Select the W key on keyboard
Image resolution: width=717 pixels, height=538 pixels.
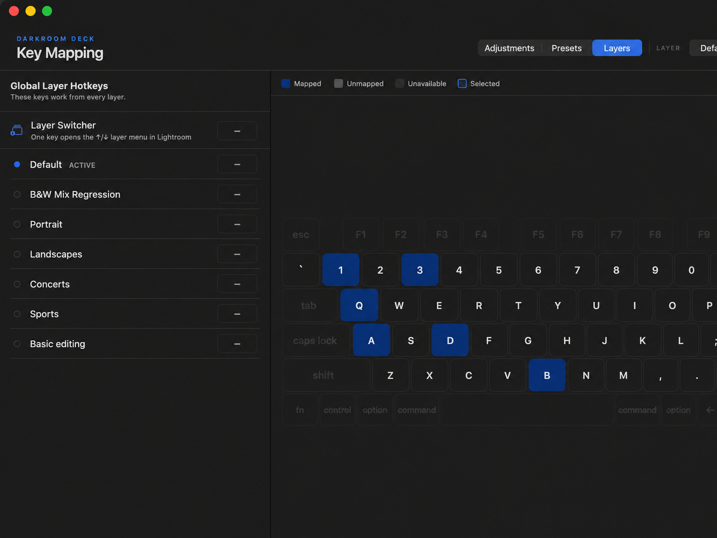click(x=399, y=306)
